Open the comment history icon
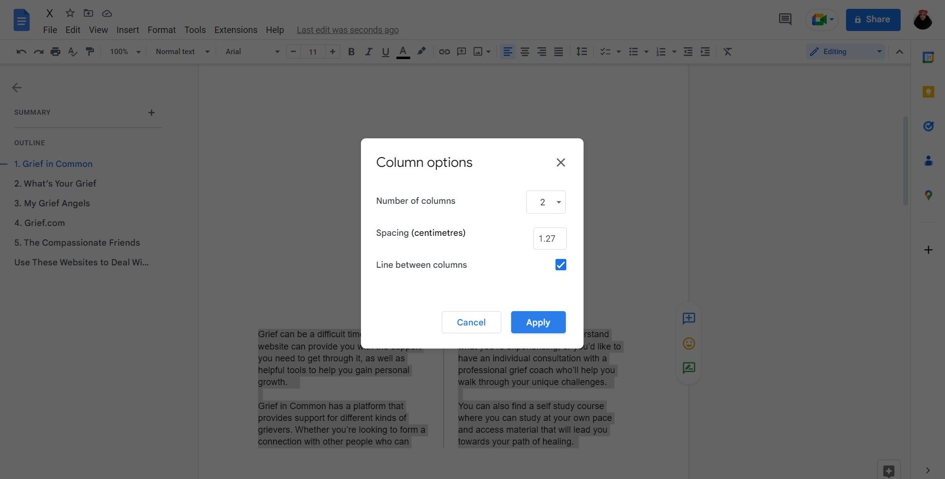The height and width of the screenshot is (479, 945). click(784, 19)
